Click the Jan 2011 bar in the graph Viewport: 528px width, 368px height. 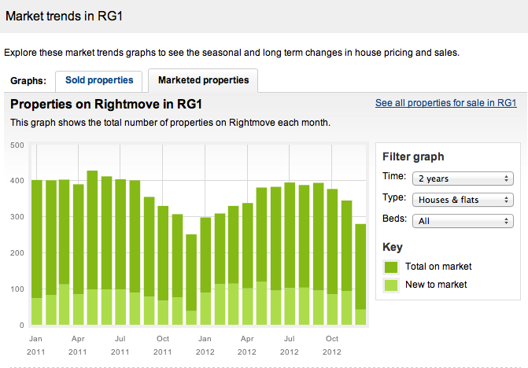click(37, 252)
